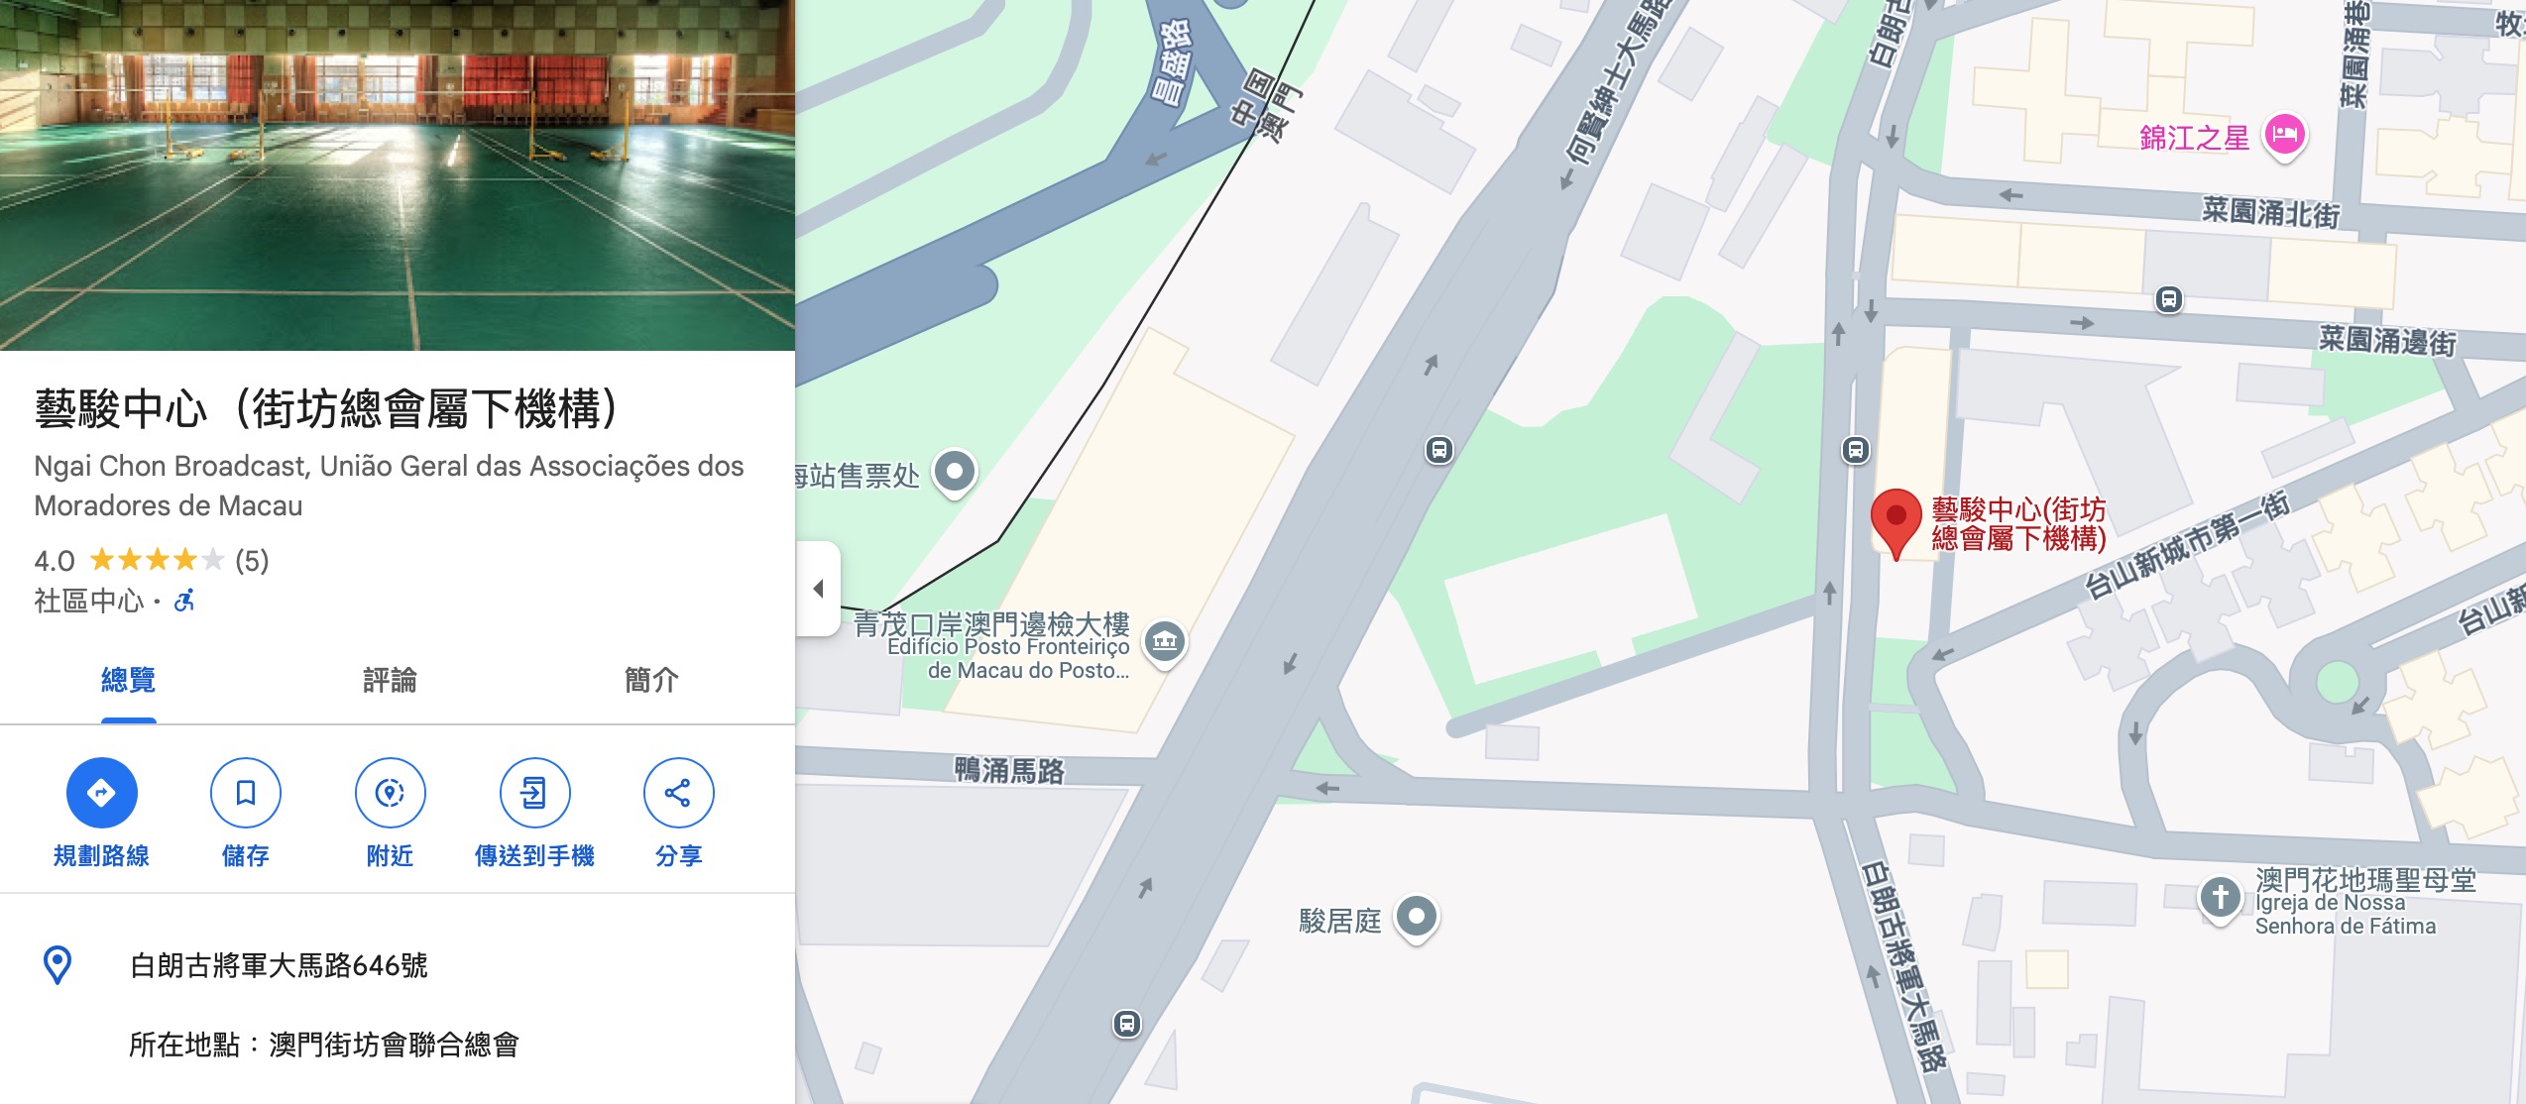Open the 青茂口岸澳門邊檢大樓 building marker
Screen dimensions: 2526x1104
tap(1165, 642)
